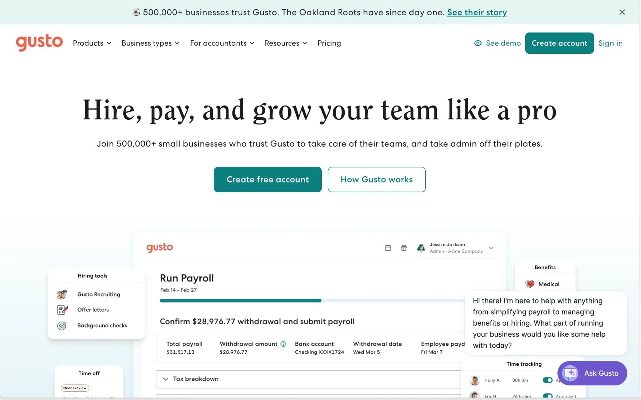Click the Offer letters document icon
This screenshot has width=641, height=400.
[62, 310]
